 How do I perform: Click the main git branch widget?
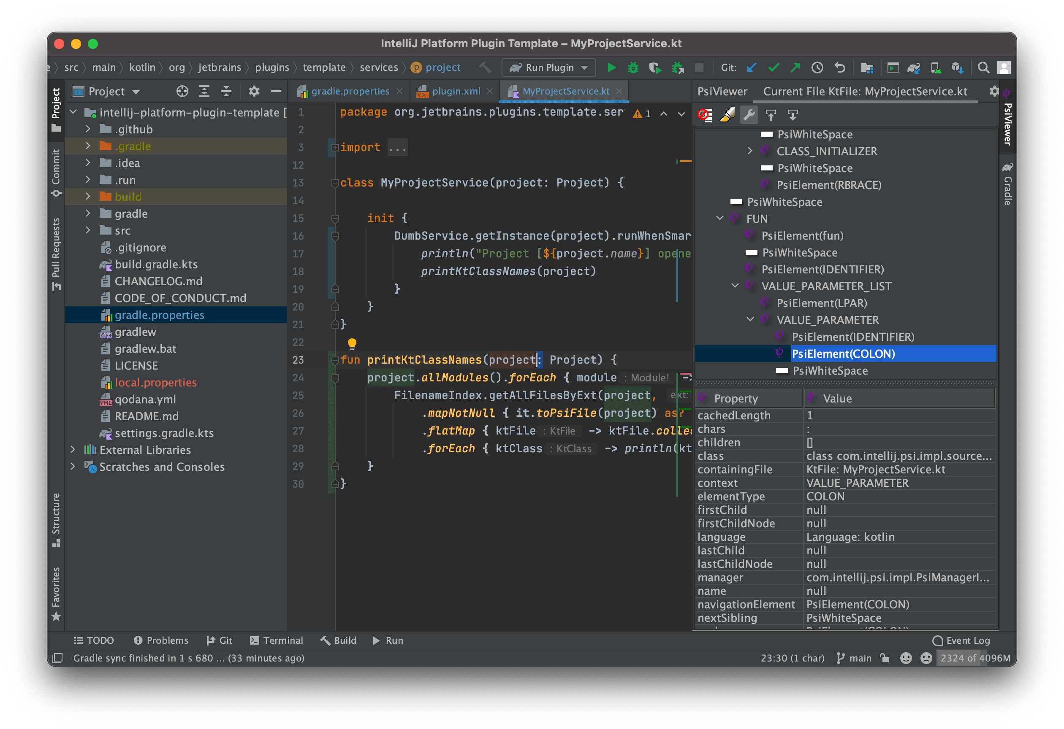pos(854,658)
